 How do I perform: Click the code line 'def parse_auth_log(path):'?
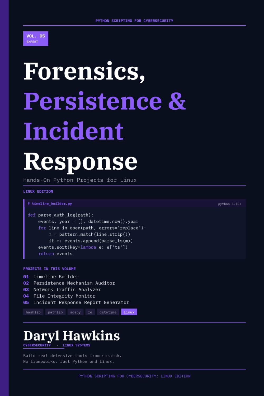(x=60, y=215)
